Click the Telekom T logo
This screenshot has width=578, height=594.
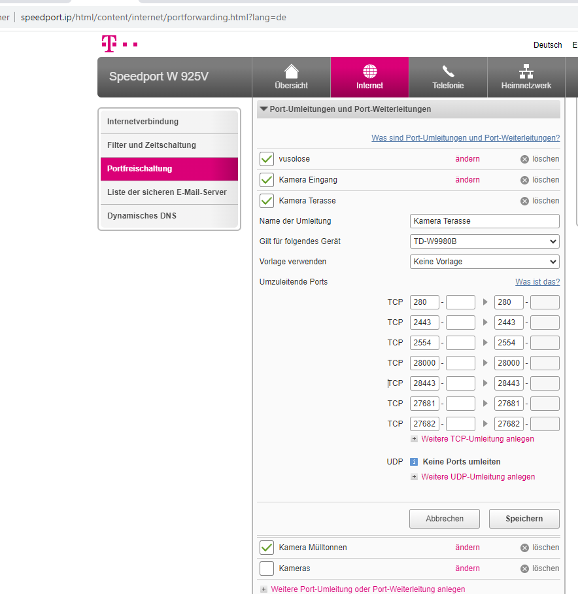point(109,44)
